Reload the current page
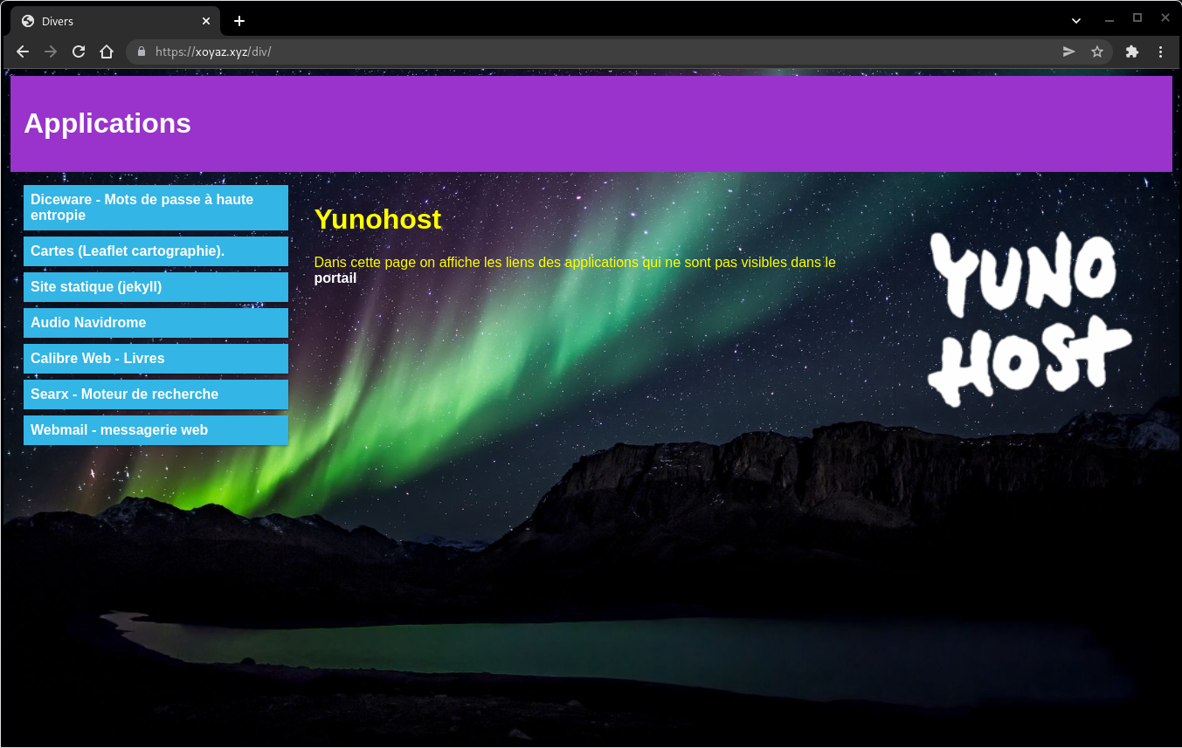 [79, 51]
